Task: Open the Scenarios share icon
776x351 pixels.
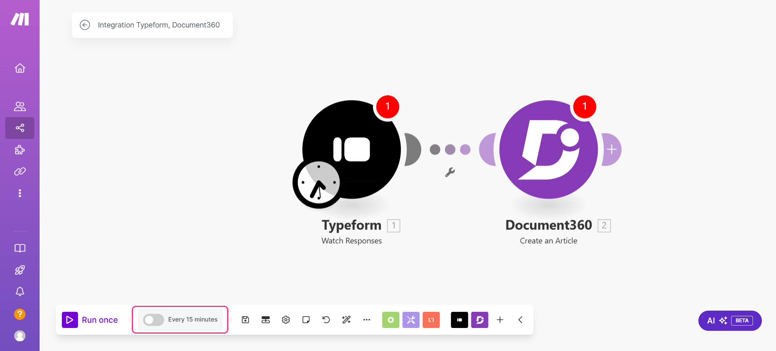Action: click(20, 128)
